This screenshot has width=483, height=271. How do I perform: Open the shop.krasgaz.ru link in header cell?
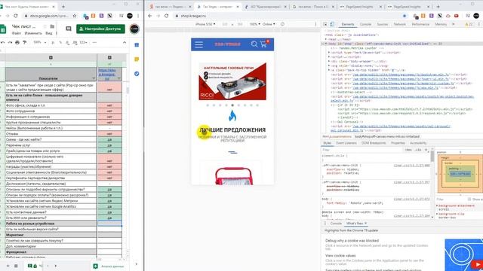click(x=107, y=75)
